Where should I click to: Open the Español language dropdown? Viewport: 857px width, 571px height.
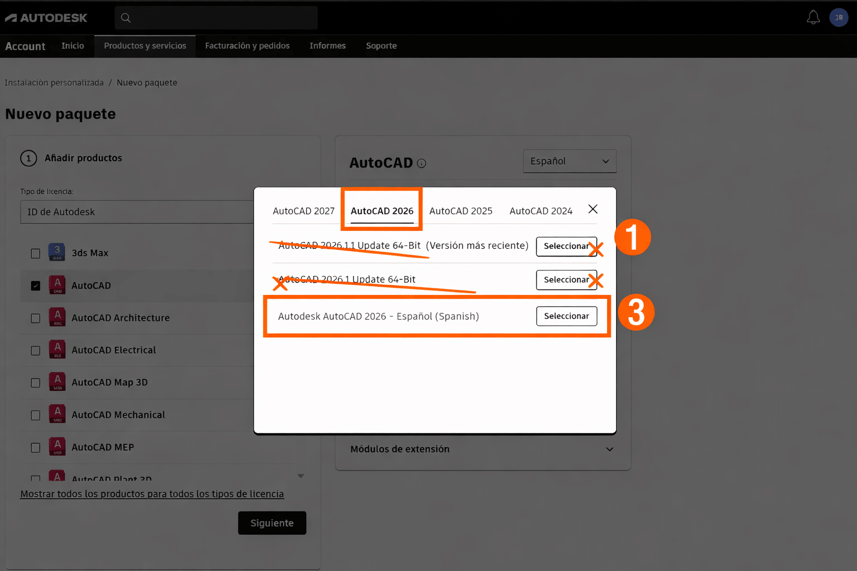click(x=569, y=161)
